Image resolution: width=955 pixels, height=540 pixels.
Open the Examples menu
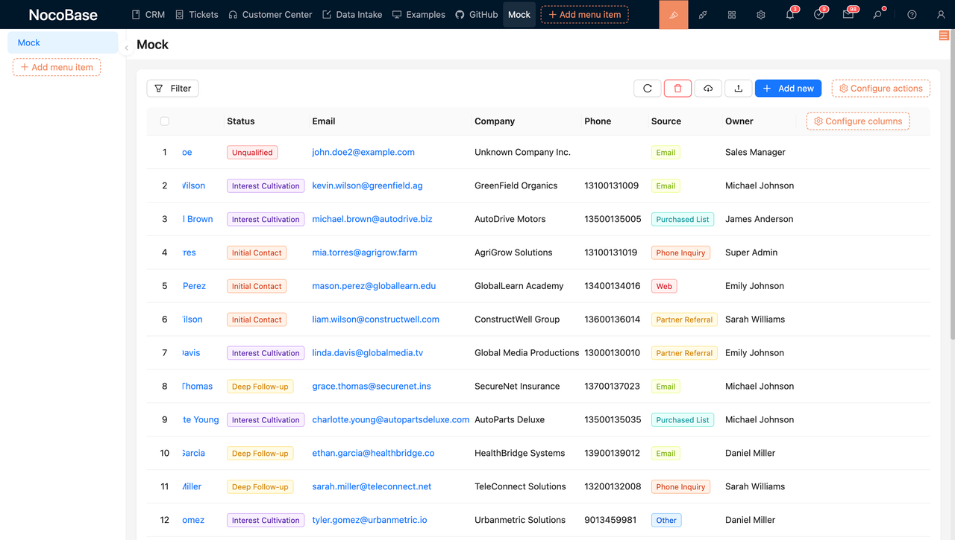point(419,14)
